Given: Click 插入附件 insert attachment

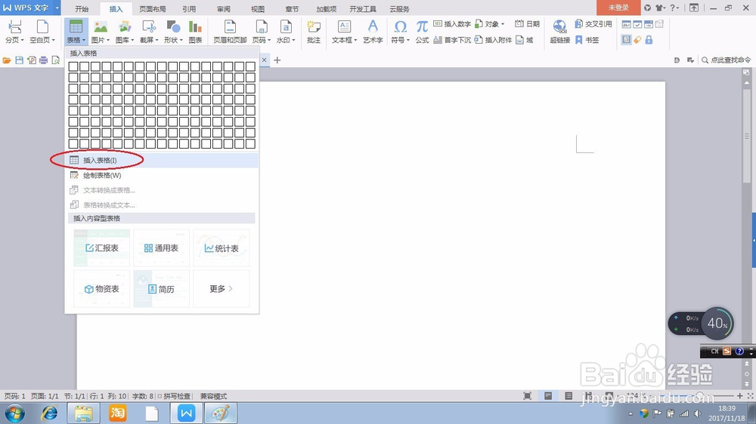Looking at the screenshot, I should (493, 40).
